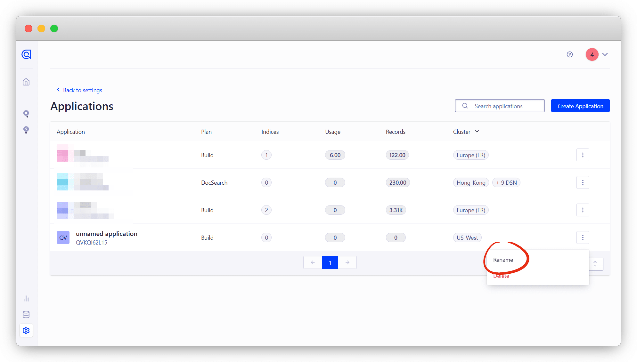The image size is (637, 362).
Task: Open the settings gear icon
Action: click(x=26, y=330)
